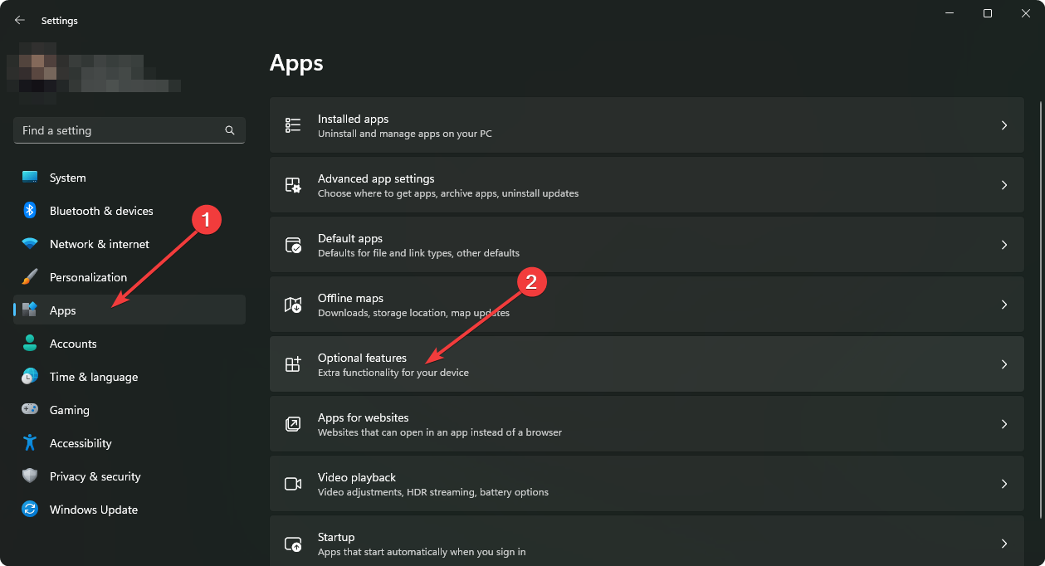
Task: Select Apps in the sidebar
Action: 129,310
